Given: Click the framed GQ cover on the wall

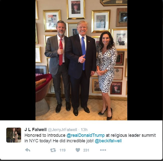Looking at the screenshot, I should (x=52, y=21).
